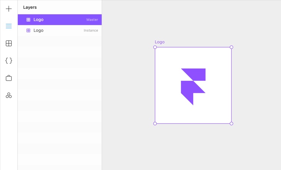Click the purple Framer logo on canvas

click(x=193, y=87)
